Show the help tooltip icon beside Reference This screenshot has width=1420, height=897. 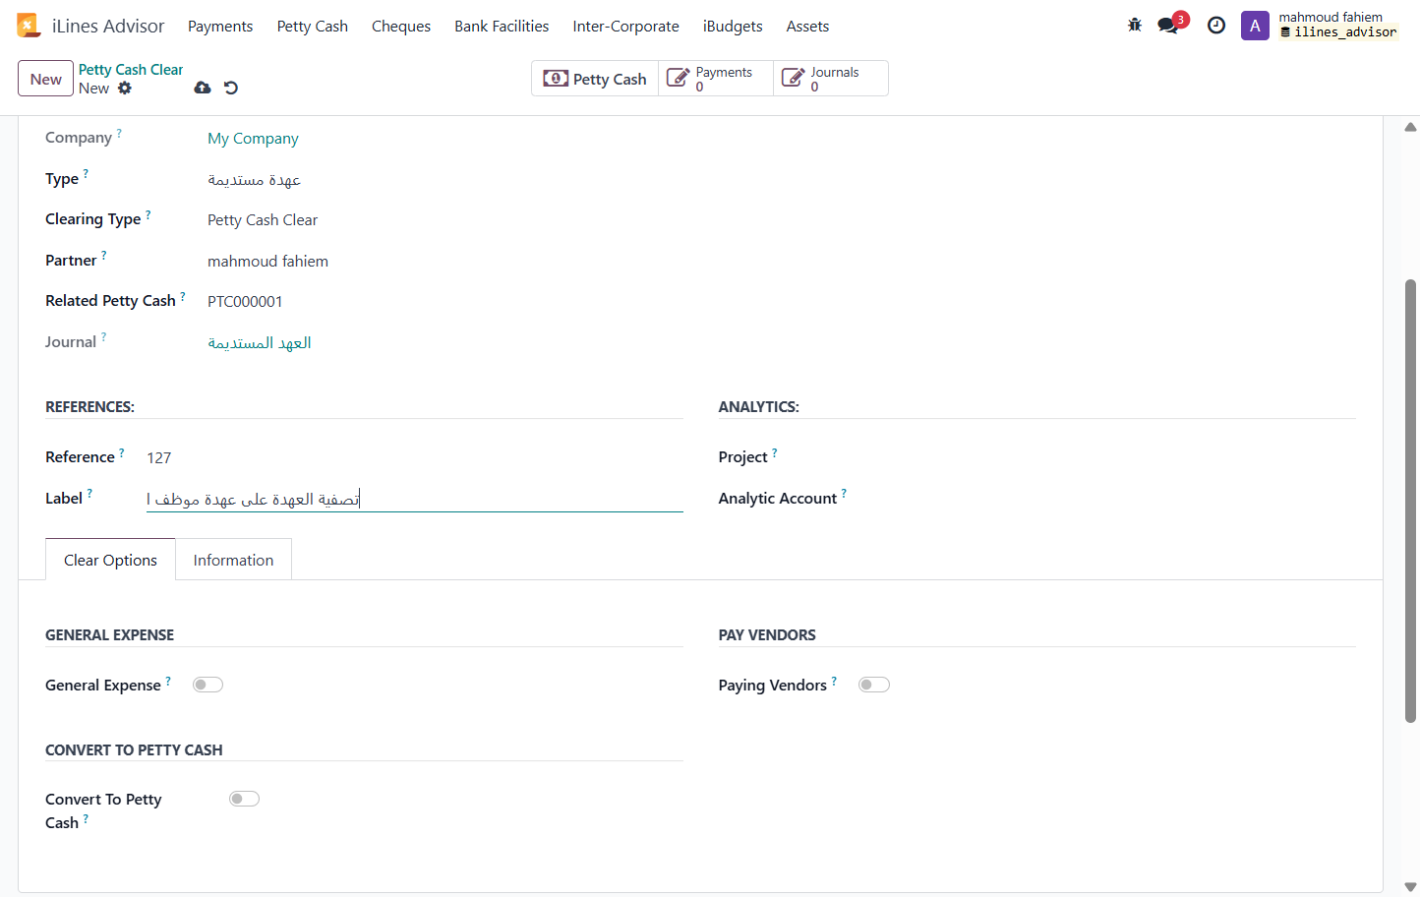122,452
